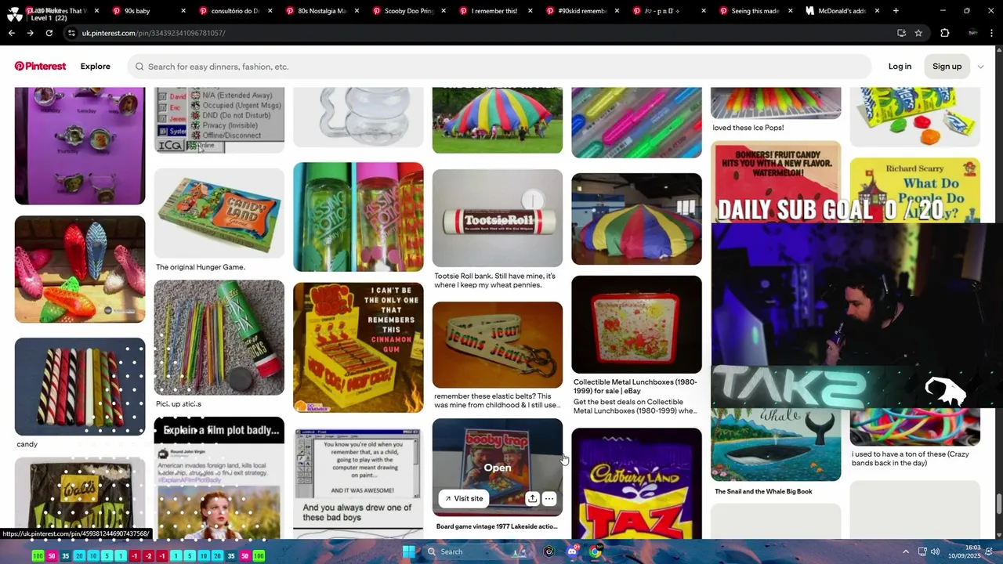Open the Windows Start menu
The height and width of the screenshot is (564, 1003).
tap(408, 551)
